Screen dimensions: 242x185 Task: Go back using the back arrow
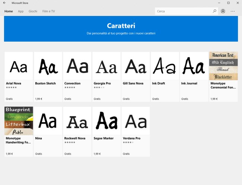[4, 3]
